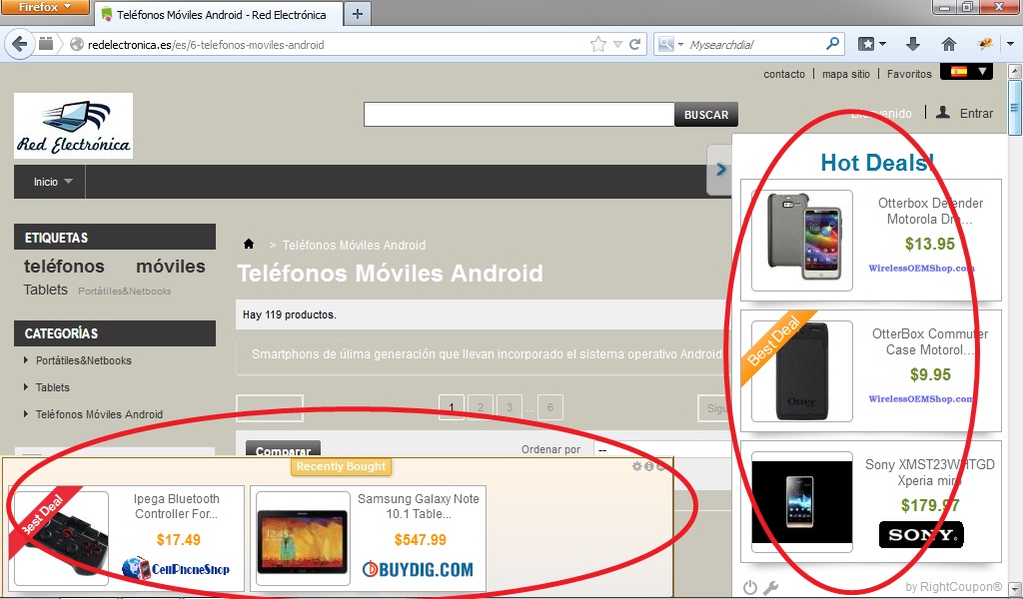Click the teléfonos tag

point(64,266)
